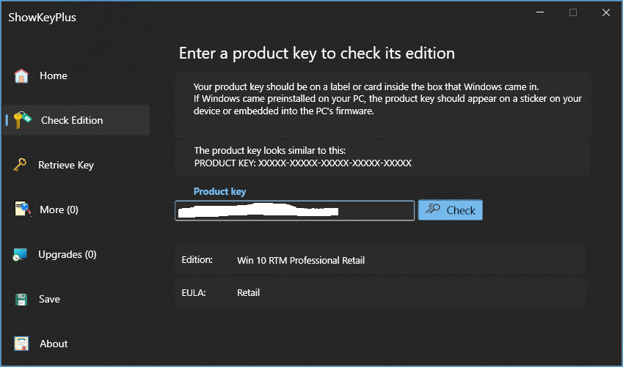Click the Retrieve Key gold key icon
This screenshot has height=367, width=623.
(20, 165)
